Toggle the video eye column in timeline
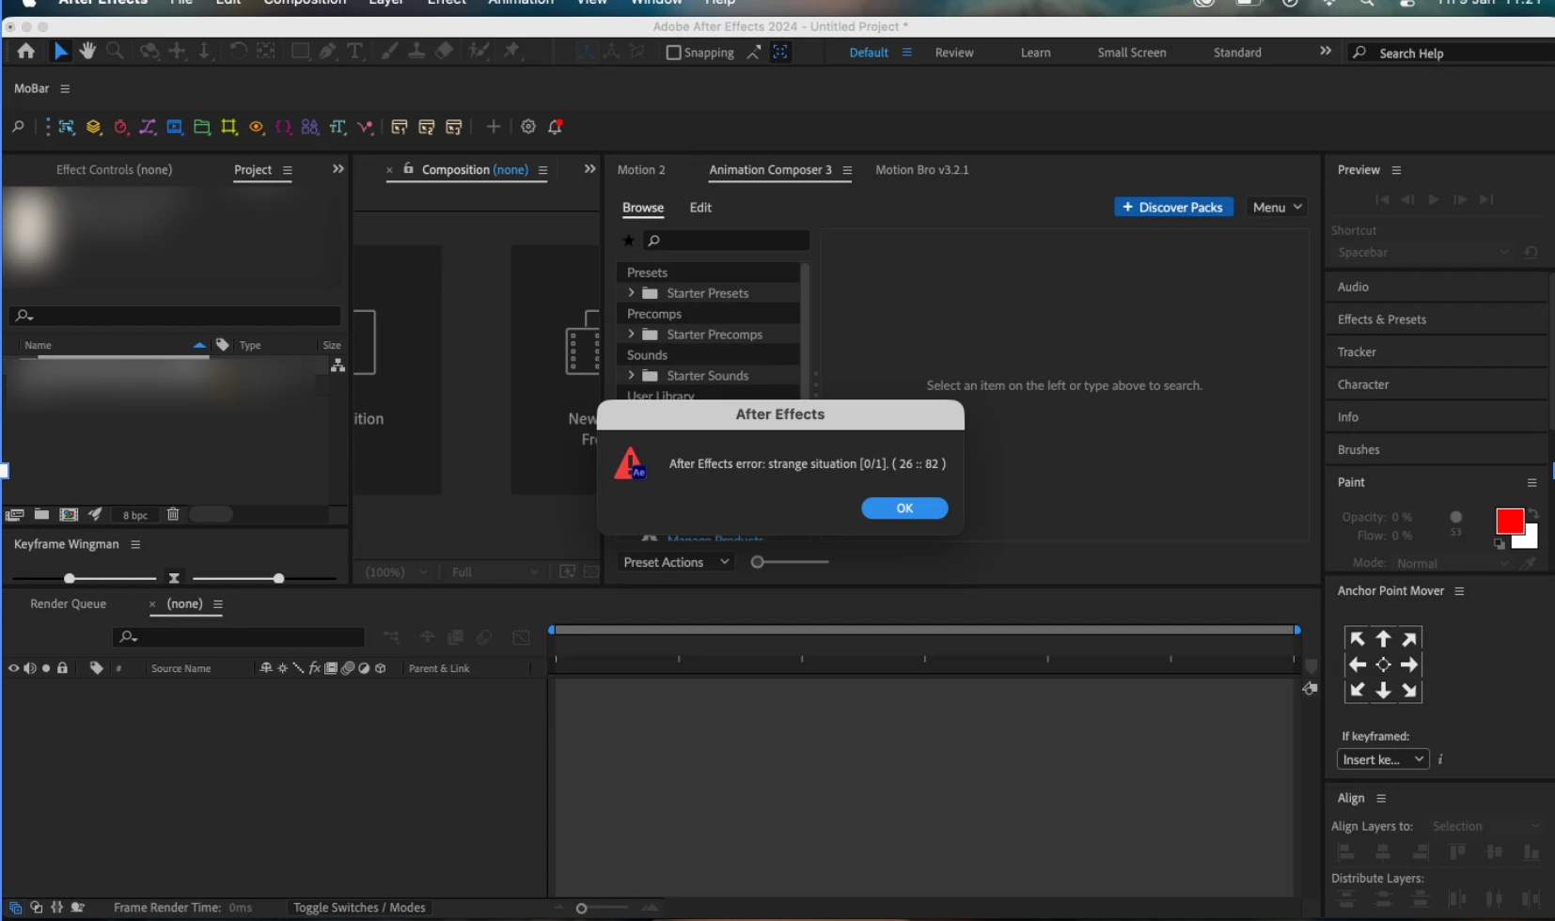The width and height of the screenshot is (1555, 921). coord(13,668)
